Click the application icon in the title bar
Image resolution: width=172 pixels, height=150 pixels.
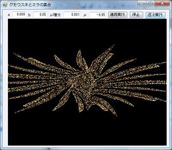pyautogui.click(x=5, y=5)
